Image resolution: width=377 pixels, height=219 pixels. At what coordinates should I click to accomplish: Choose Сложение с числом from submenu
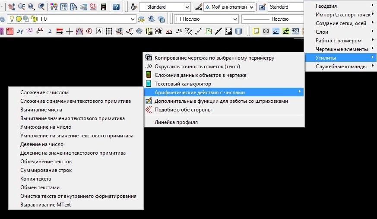point(44,92)
